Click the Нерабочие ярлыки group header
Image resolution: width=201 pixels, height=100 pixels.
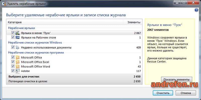[21, 28]
